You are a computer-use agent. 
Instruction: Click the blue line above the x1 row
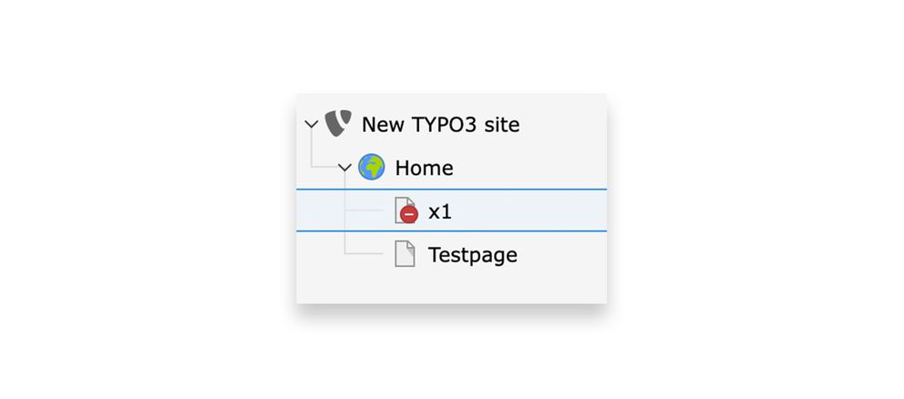coord(451,189)
